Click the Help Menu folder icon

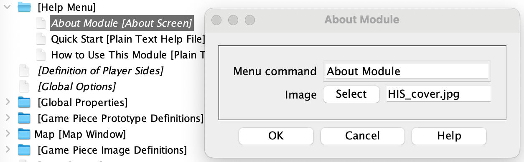point(25,7)
